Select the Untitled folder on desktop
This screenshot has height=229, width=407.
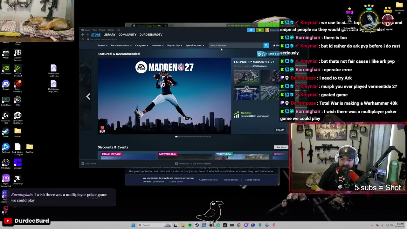point(18,132)
